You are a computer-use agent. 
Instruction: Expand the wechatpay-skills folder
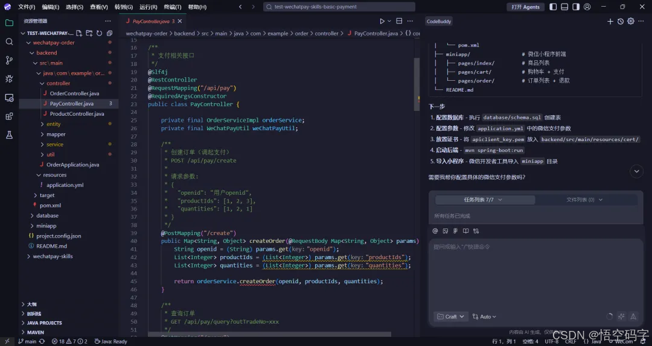pyautogui.click(x=53, y=256)
